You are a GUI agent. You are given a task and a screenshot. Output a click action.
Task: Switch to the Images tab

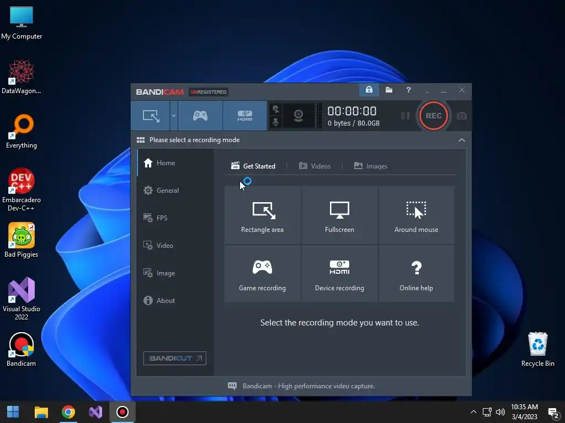[x=371, y=166]
